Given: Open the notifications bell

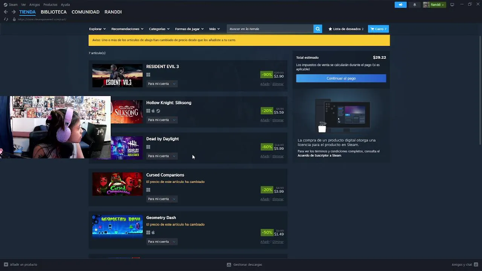Looking at the screenshot, I should tap(415, 5).
